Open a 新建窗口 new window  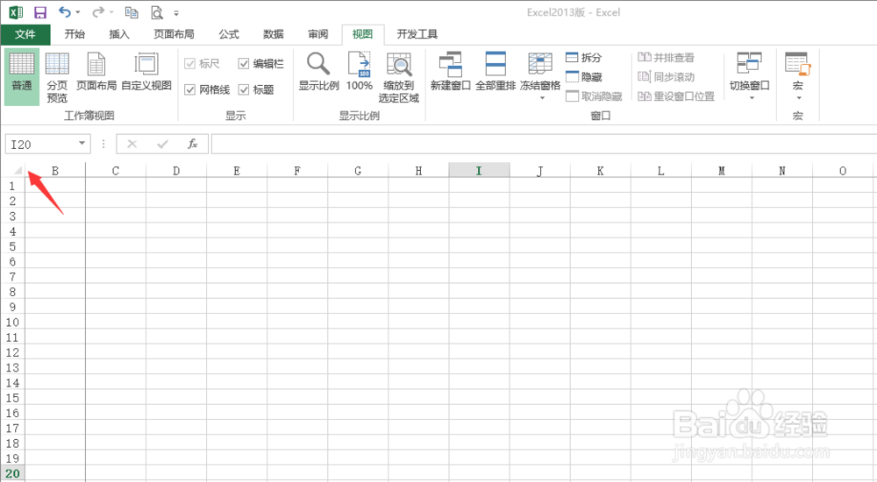[x=451, y=71]
